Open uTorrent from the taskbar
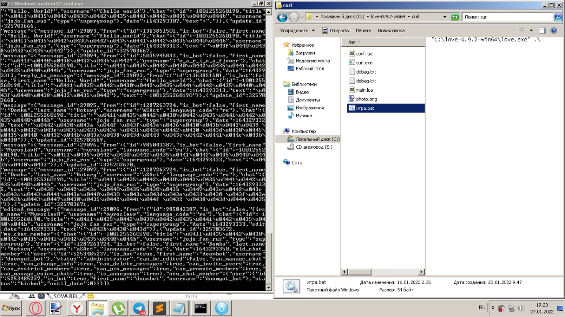The height and width of the screenshot is (317, 565). click(x=118, y=308)
